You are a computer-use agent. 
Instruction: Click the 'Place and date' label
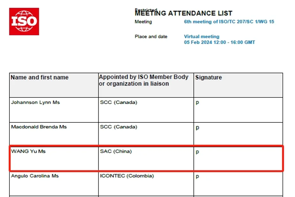click(x=151, y=37)
